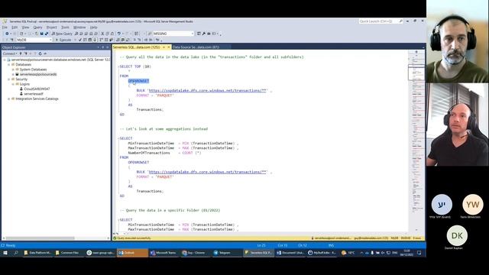The image size is (489, 275).
Task: Click the taskbar search icon
Action: coord(15,253)
